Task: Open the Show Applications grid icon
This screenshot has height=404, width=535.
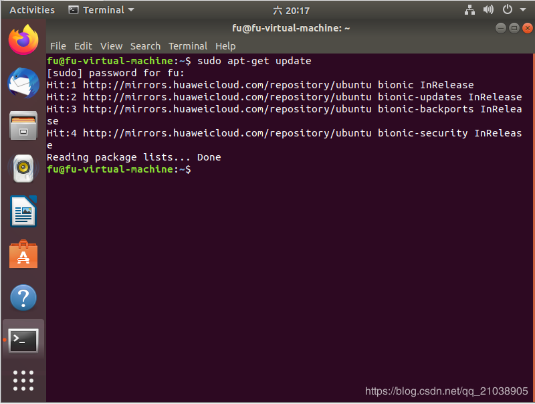Action: [x=23, y=381]
